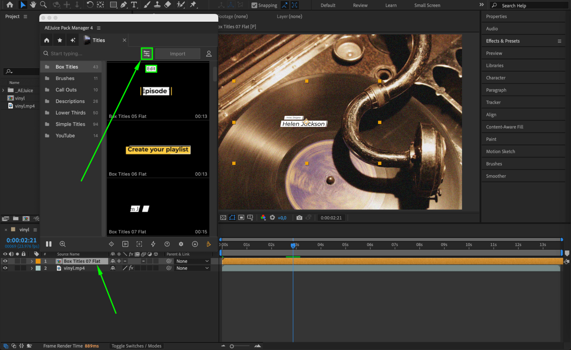
Task: Open AEJuice filter settings icon
Action: (147, 54)
